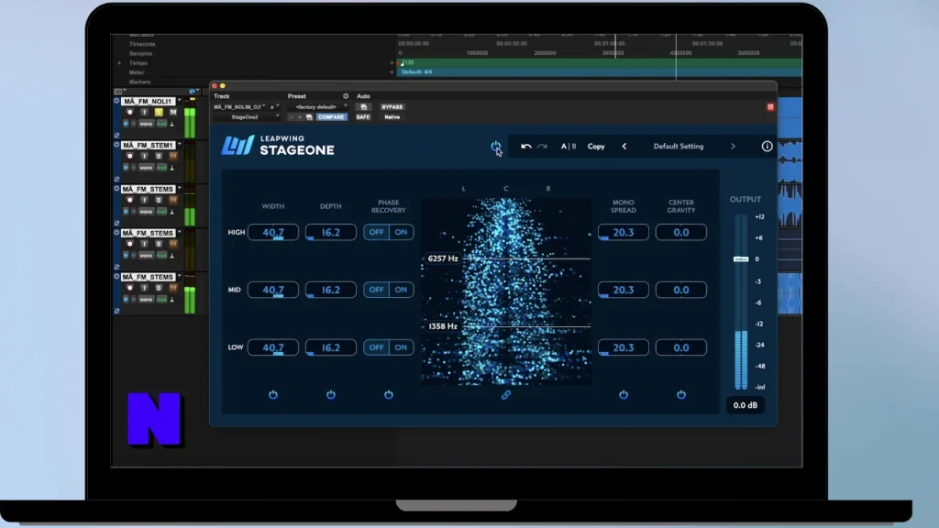Image resolution: width=939 pixels, height=528 pixels.
Task: Click the Copy button in StageOne
Action: click(596, 146)
